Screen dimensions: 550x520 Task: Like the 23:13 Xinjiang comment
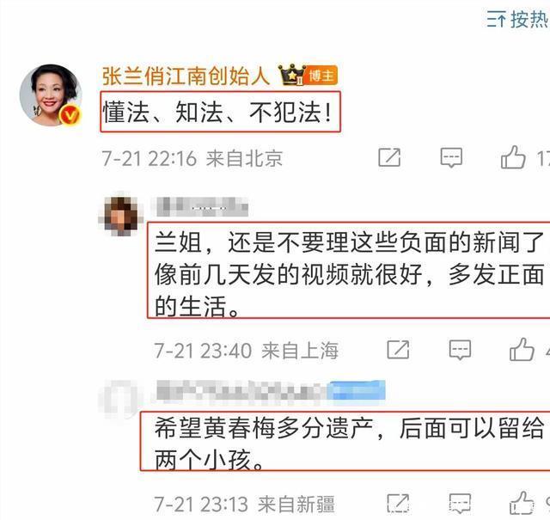tap(522, 503)
